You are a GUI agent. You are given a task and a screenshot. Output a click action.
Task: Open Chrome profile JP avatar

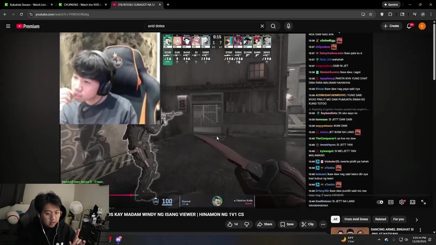[x=423, y=14]
